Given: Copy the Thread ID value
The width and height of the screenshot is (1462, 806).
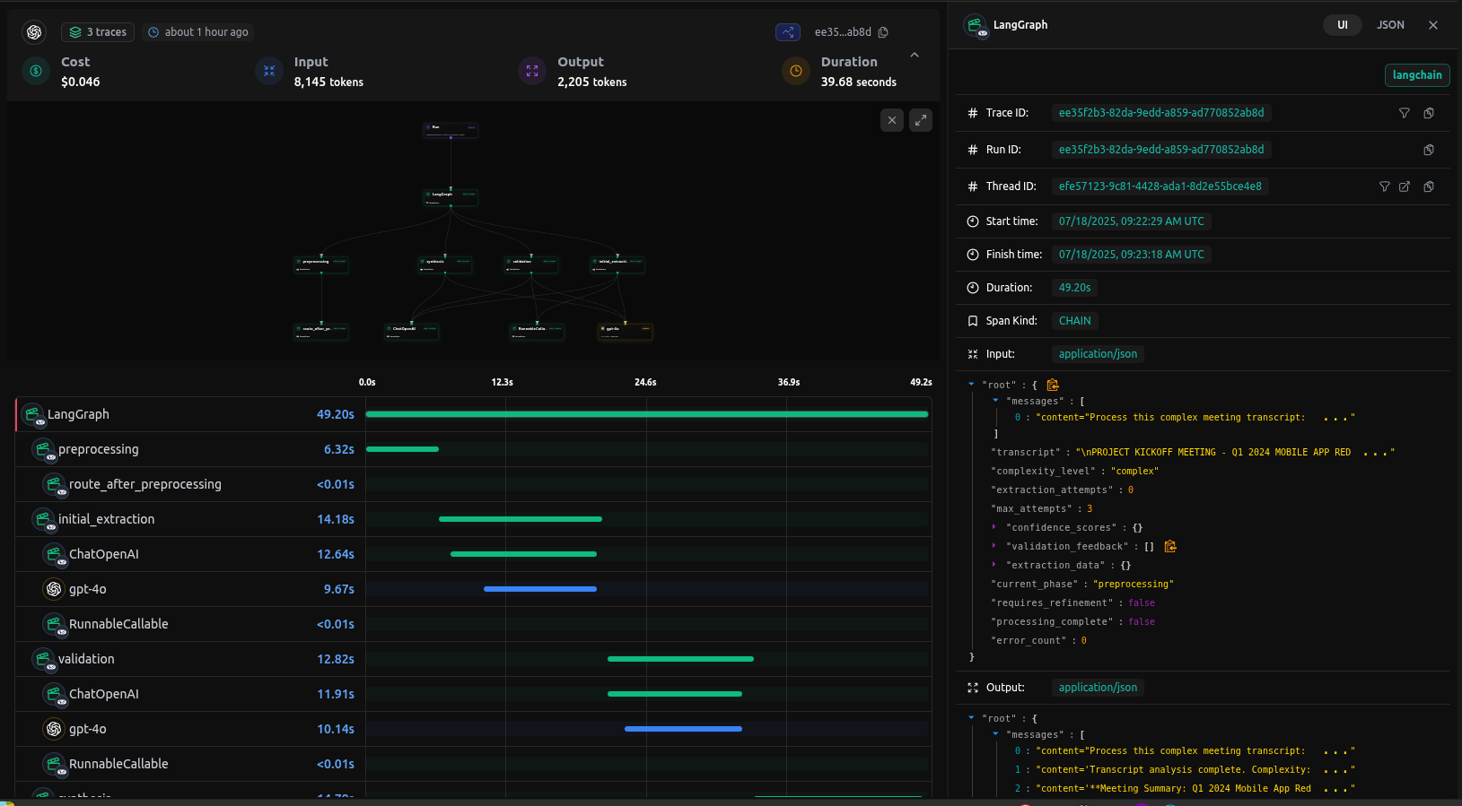Looking at the screenshot, I should click(1429, 186).
